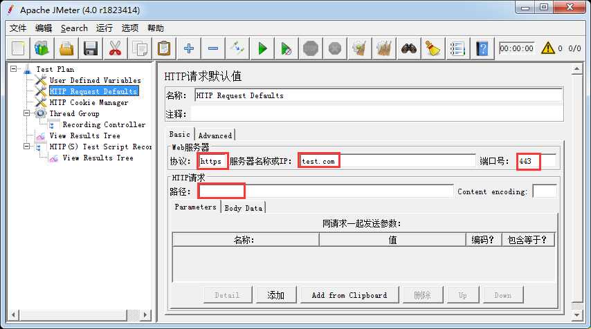
Task: Click the Shutdown test icon
Action: point(335,48)
